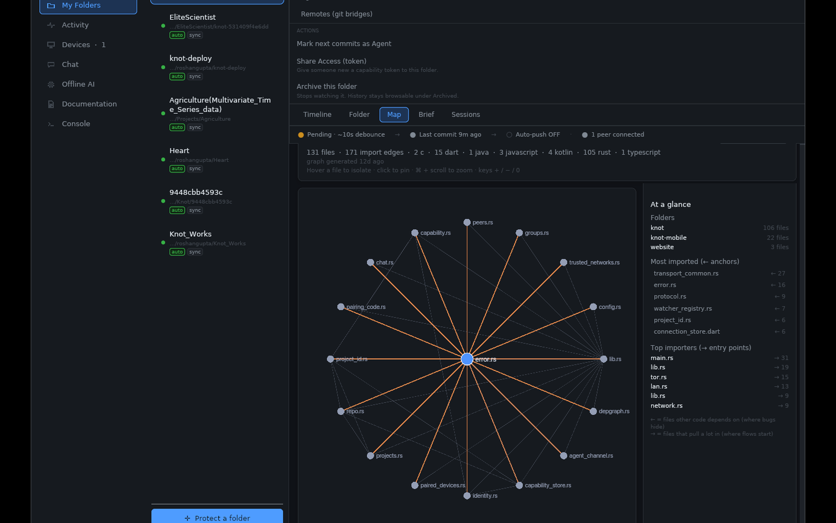Viewport: 836px width, 523px height.
Task: Switch to the Folder tab
Action: [359, 115]
